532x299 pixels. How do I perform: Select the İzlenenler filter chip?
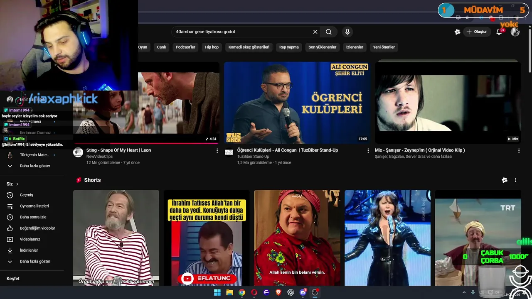click(x=355, y=47)
